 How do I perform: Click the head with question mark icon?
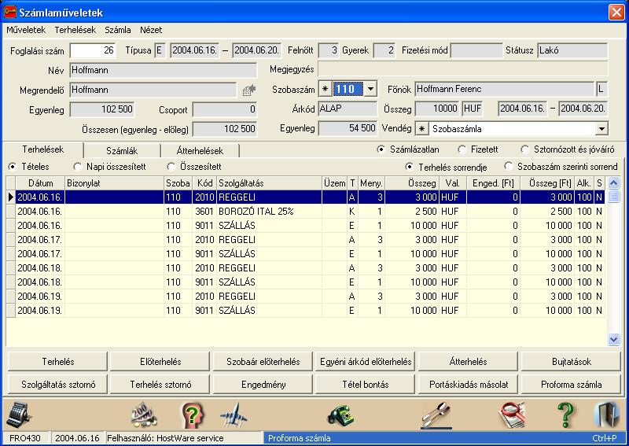click(x=193, y=415)
